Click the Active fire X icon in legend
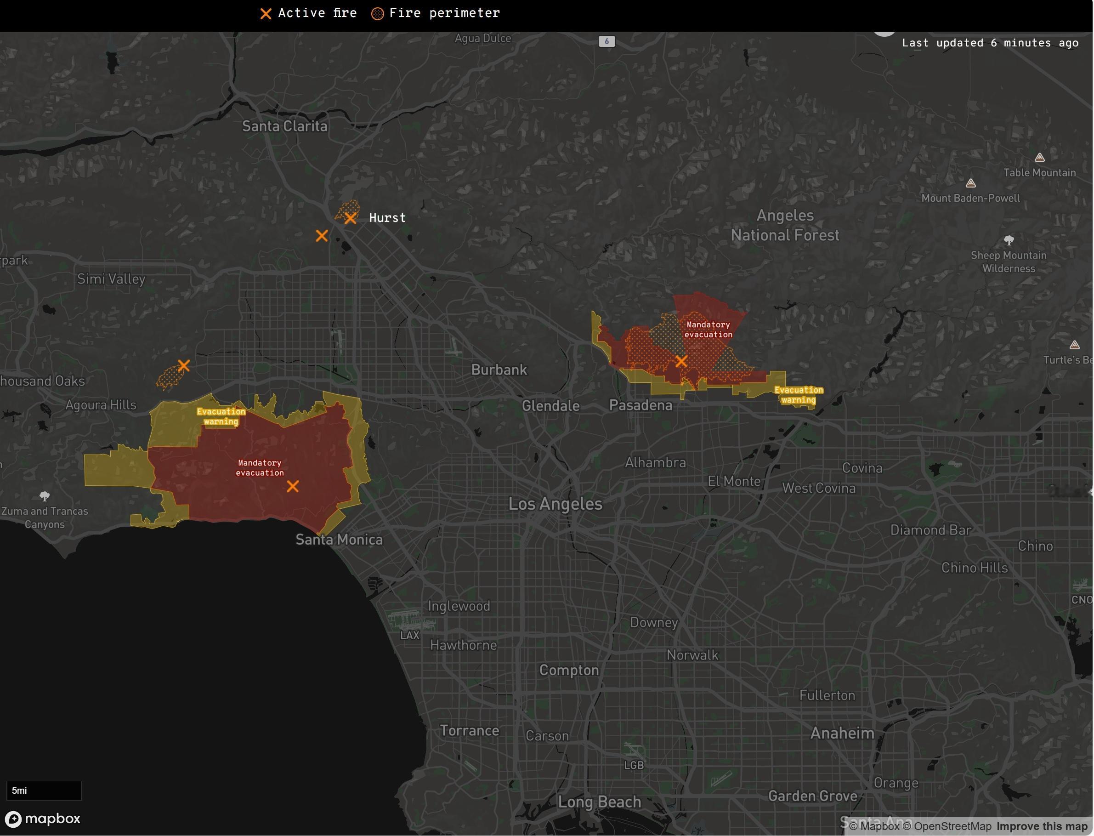Viewport: 1094px width, 836px height. point(266,13)
